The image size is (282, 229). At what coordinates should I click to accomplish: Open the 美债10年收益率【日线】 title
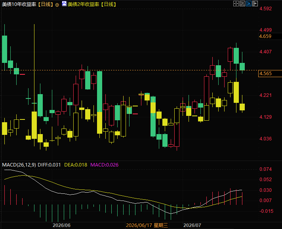[x=28, y=4]
